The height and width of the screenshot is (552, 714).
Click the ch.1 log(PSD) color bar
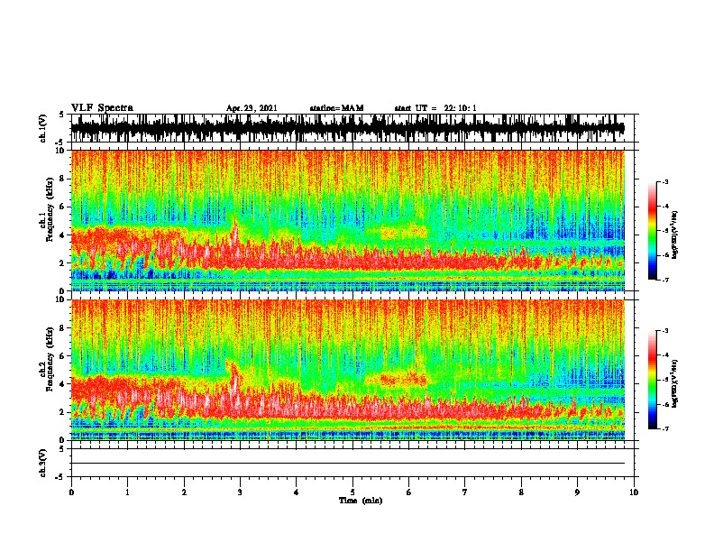click(x=652, y=231)
